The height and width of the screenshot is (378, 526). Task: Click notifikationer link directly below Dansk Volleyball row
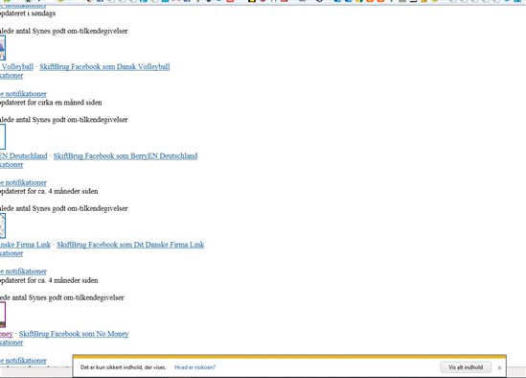click(x=11, y=76)
